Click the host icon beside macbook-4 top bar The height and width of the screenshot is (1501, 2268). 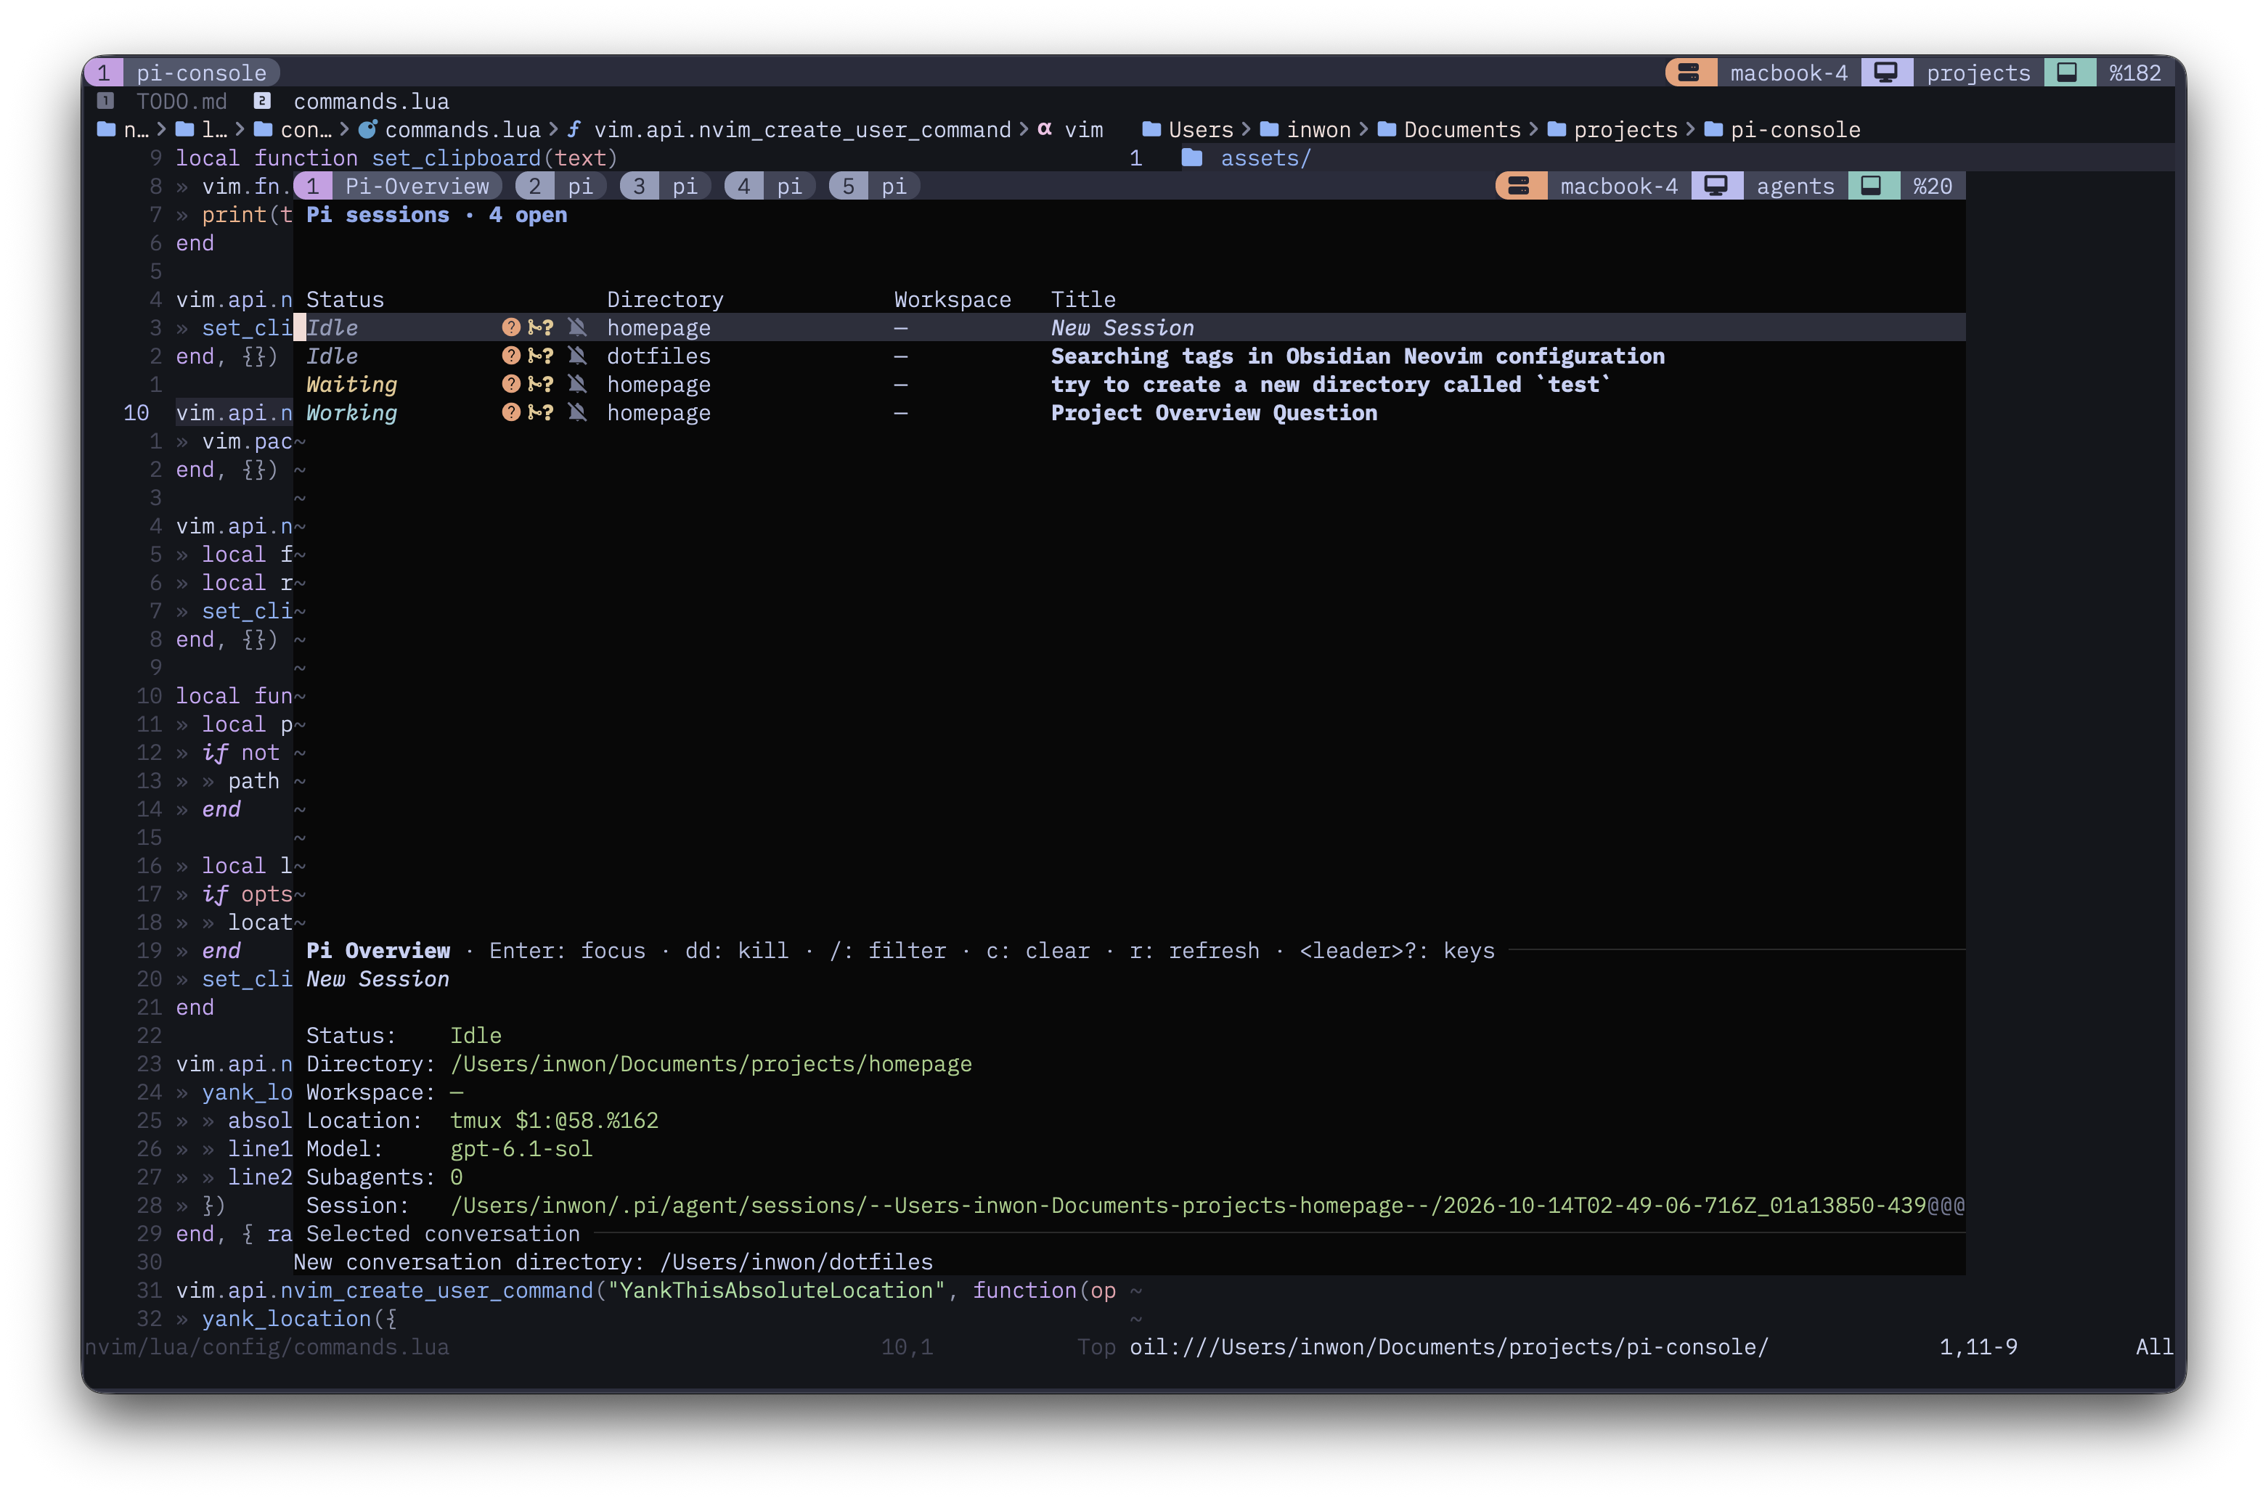coord(1689,72)
